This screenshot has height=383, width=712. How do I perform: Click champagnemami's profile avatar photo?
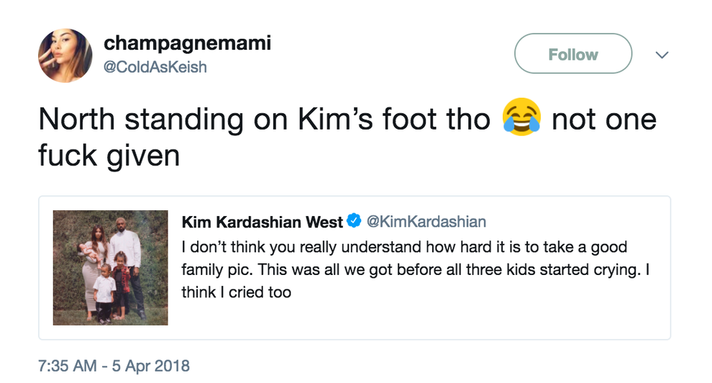[x=65, y=55]
